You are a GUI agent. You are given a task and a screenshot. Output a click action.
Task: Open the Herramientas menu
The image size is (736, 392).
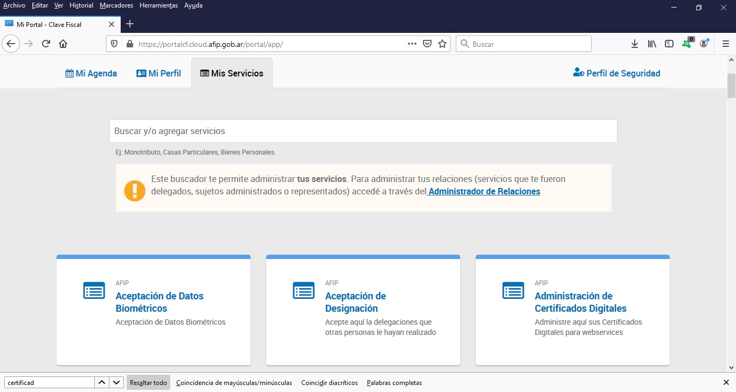158,5
